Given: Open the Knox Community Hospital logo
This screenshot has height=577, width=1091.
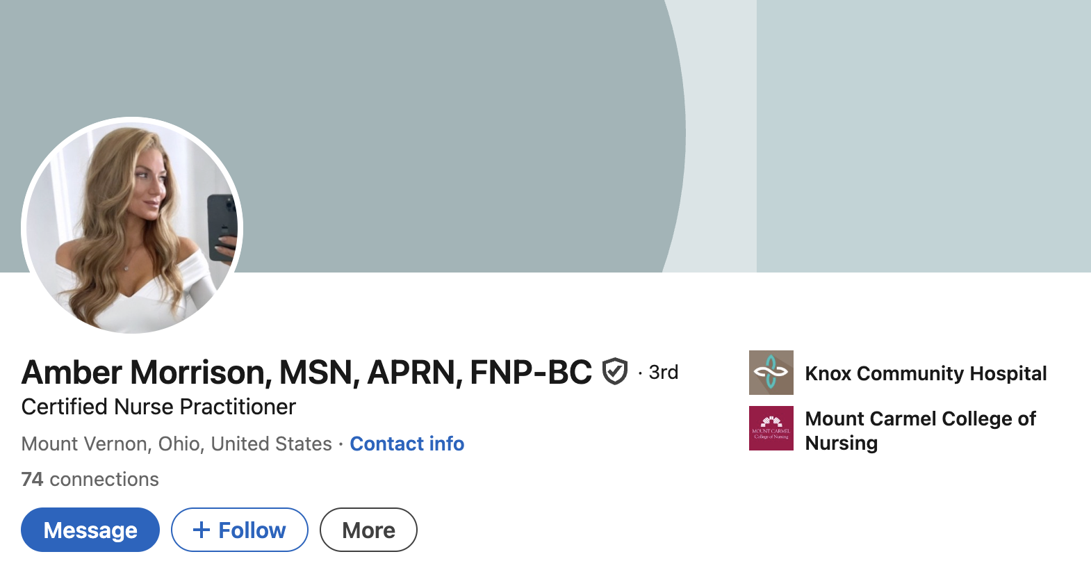Looking at the screenshot, I should pyautogui.click(x=771, y=373).
